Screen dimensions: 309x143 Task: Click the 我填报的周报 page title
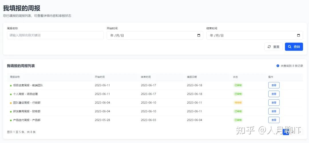click(x=22, y=8)
